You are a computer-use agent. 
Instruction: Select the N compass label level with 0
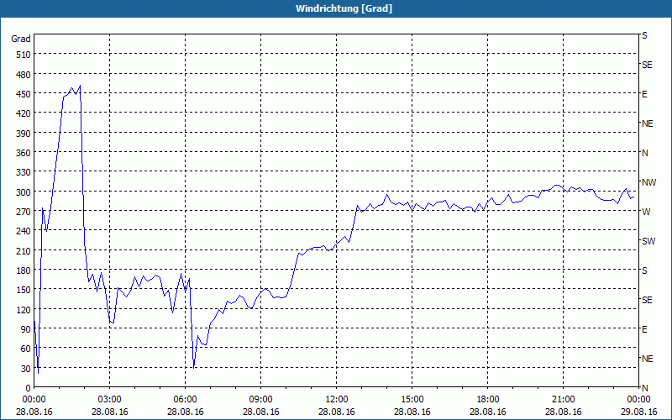(644, 388)
